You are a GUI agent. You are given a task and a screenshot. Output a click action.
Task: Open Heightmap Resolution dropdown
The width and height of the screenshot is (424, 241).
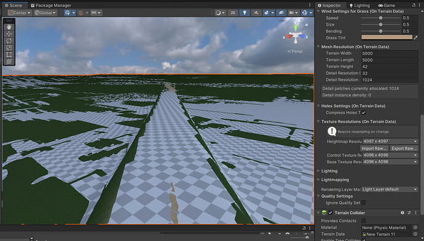click(x=390, y=141)
